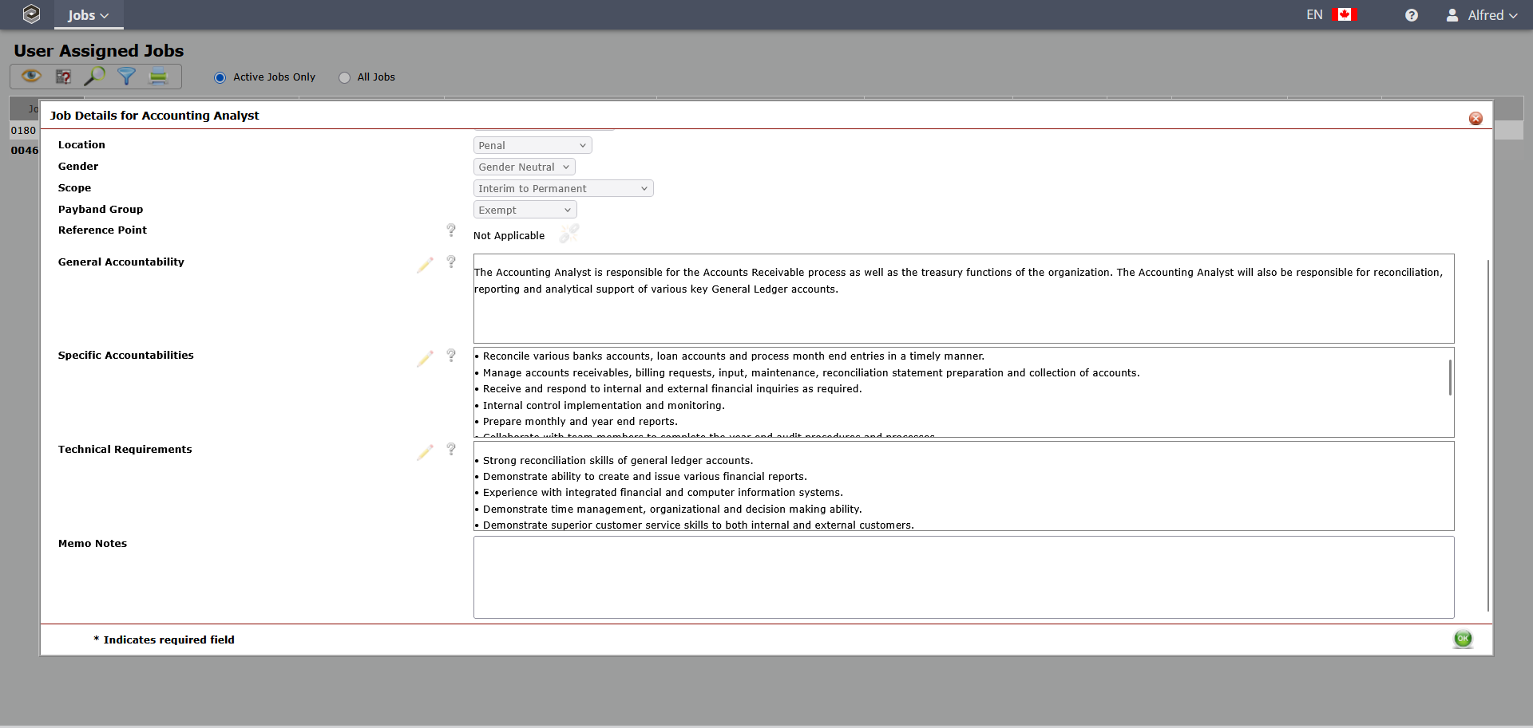Screen dimensions: 1533x728
Task: Click the Payband Group field label
Action: click(101, 209)
